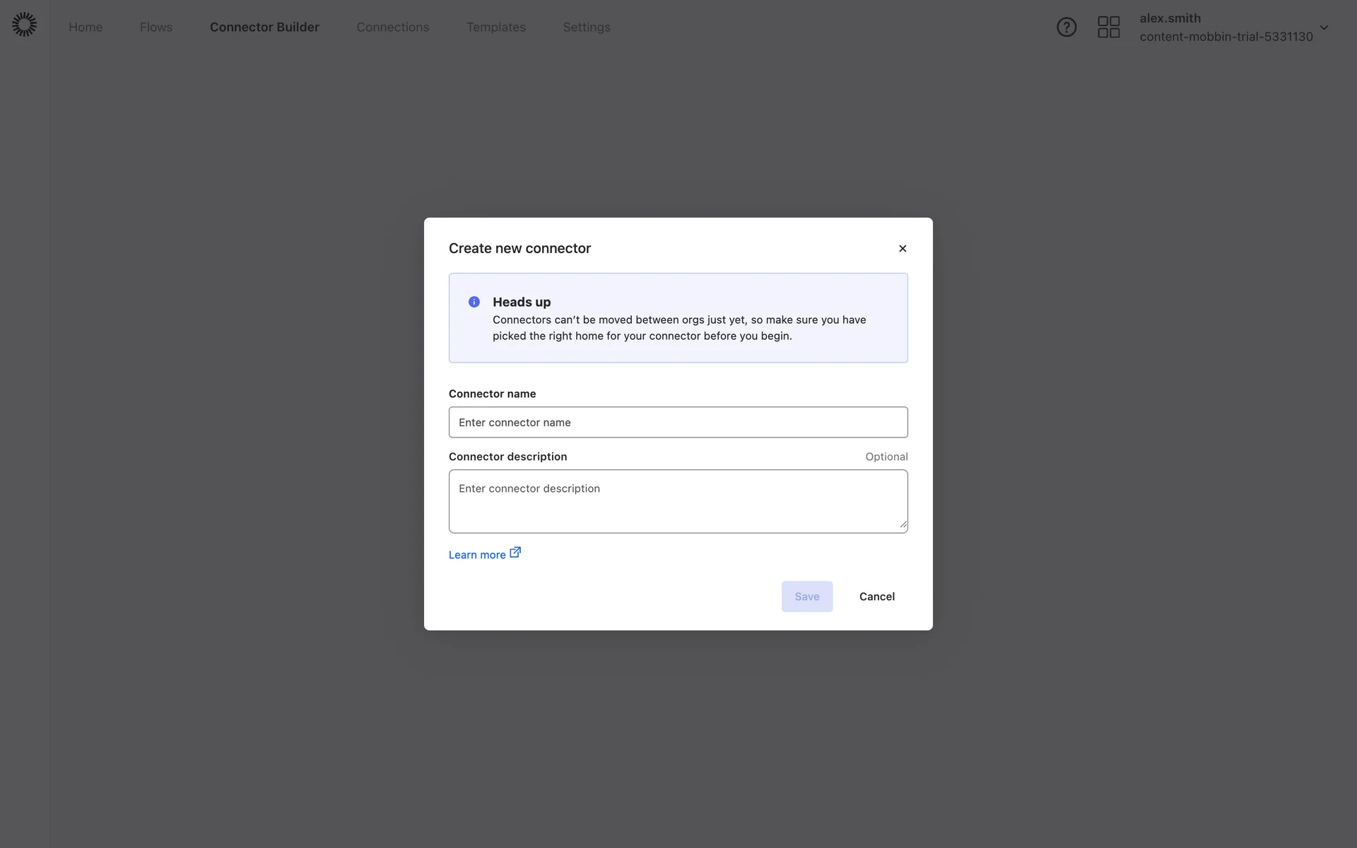Image resolution: width=1357 pixels, height=848 pixels.
Task: Click the Save button
Action: pos(806,596)
